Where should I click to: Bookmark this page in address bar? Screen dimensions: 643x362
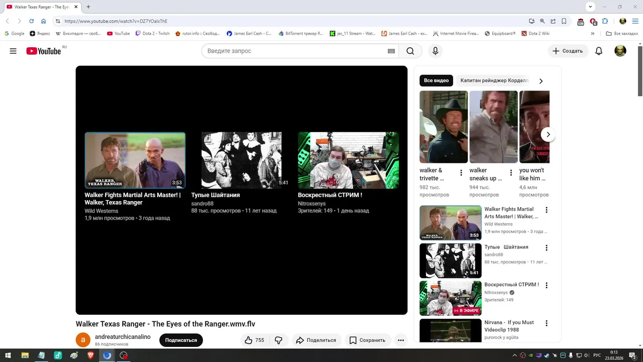point(564,21)
